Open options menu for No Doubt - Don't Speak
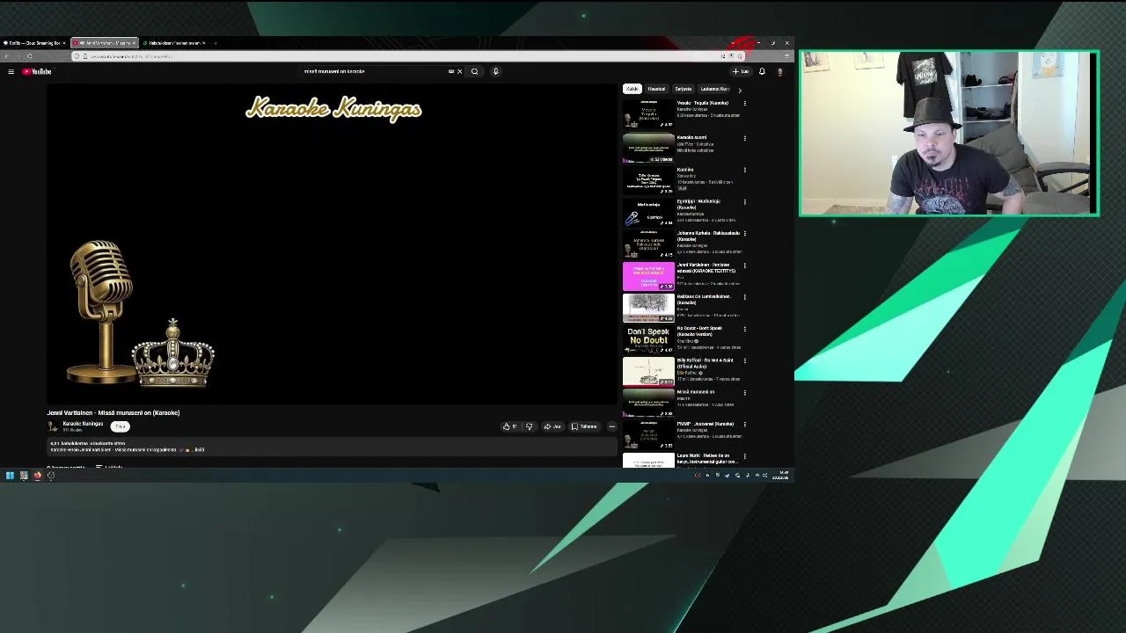1126x633 pixels. coord(744,329)
